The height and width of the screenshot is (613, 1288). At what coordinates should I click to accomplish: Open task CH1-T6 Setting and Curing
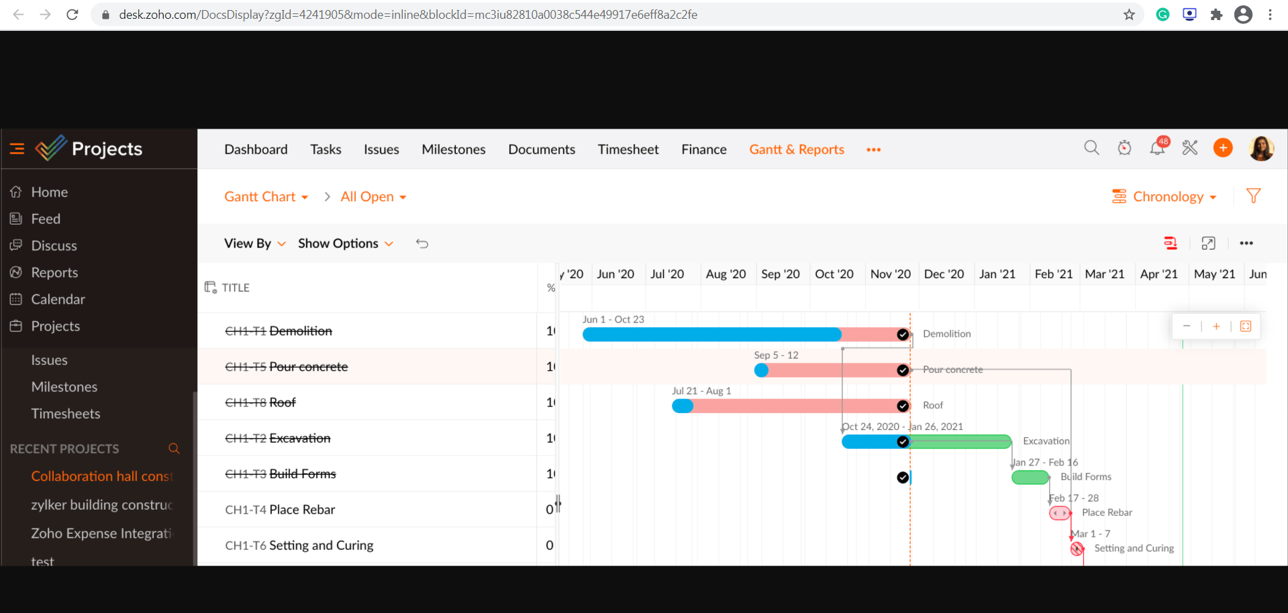299,545
